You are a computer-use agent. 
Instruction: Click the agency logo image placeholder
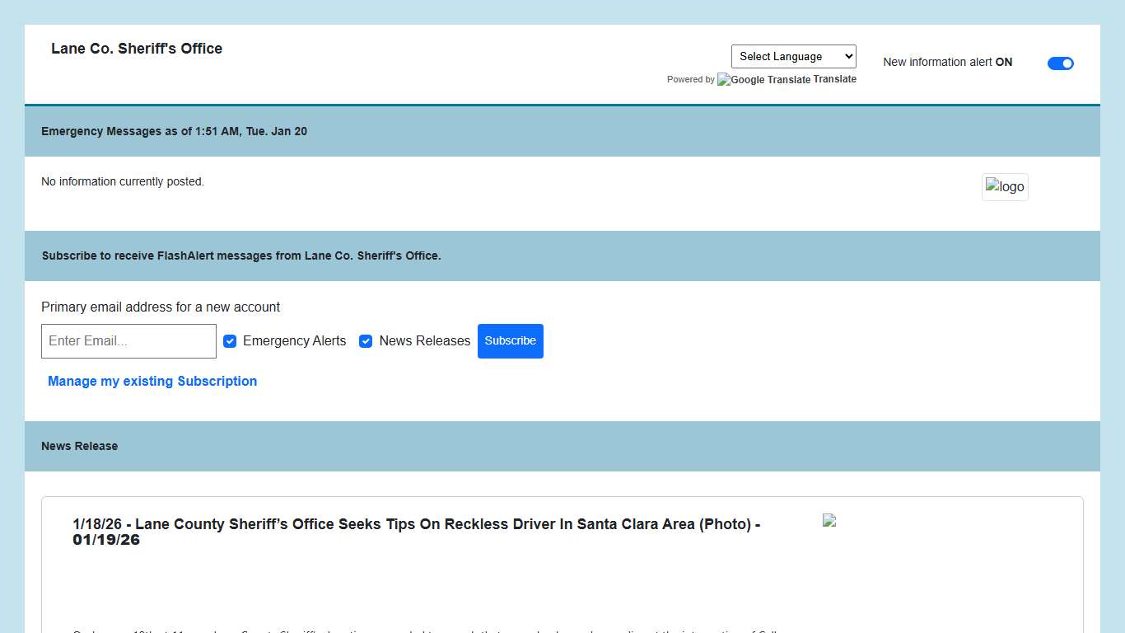click(1005, 187)
